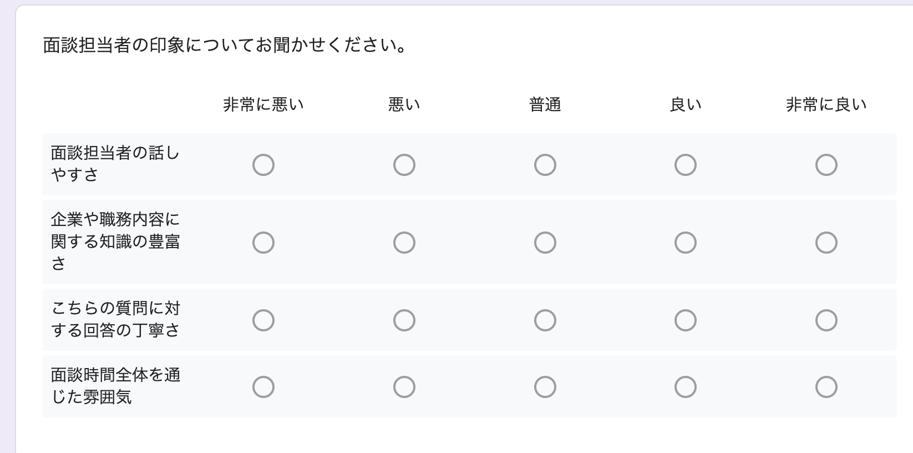Select 非常に良い for 面談時間全体を通じた雰囲気
This screenshot has width=913, height=453.
point(827,387)
